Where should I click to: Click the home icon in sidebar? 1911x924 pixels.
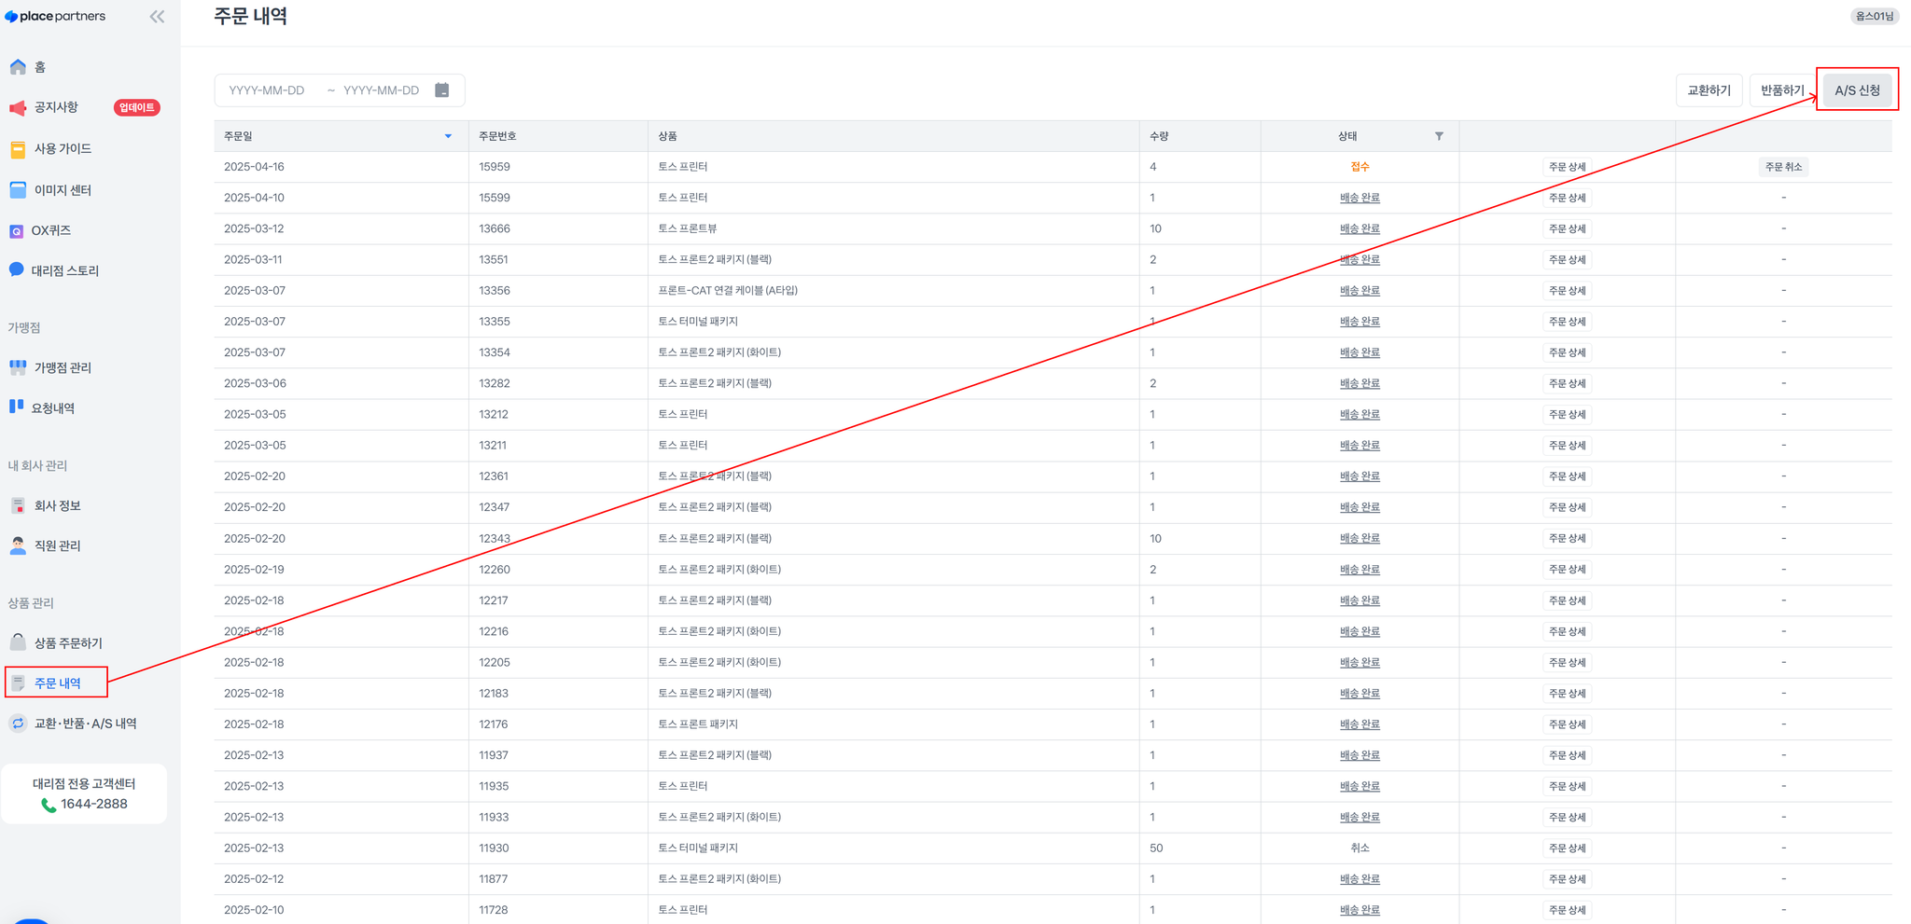[x=18, y=67]
